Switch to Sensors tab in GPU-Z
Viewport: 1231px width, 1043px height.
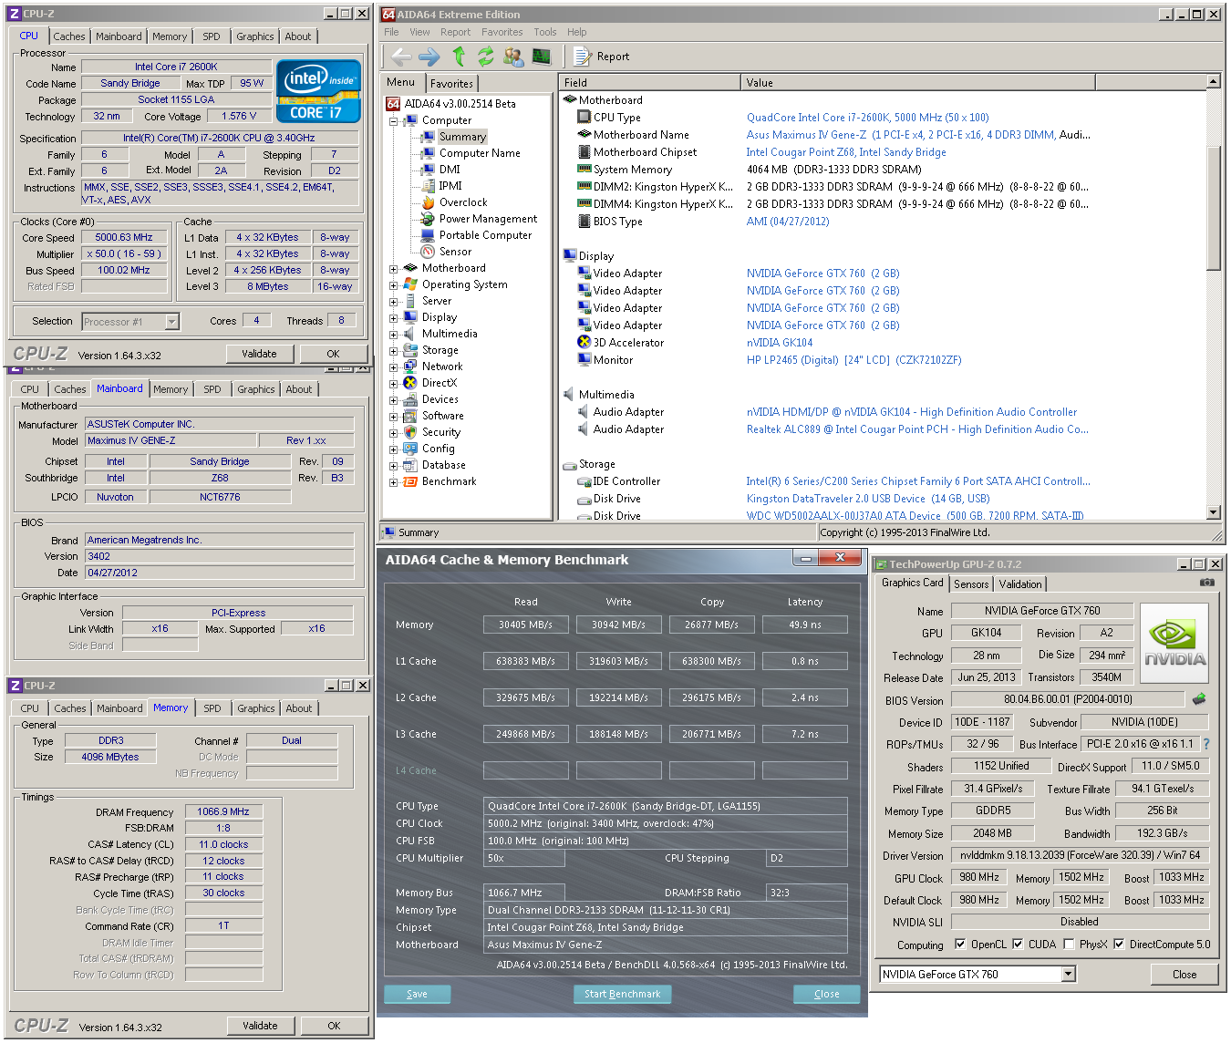click(971, 584)
